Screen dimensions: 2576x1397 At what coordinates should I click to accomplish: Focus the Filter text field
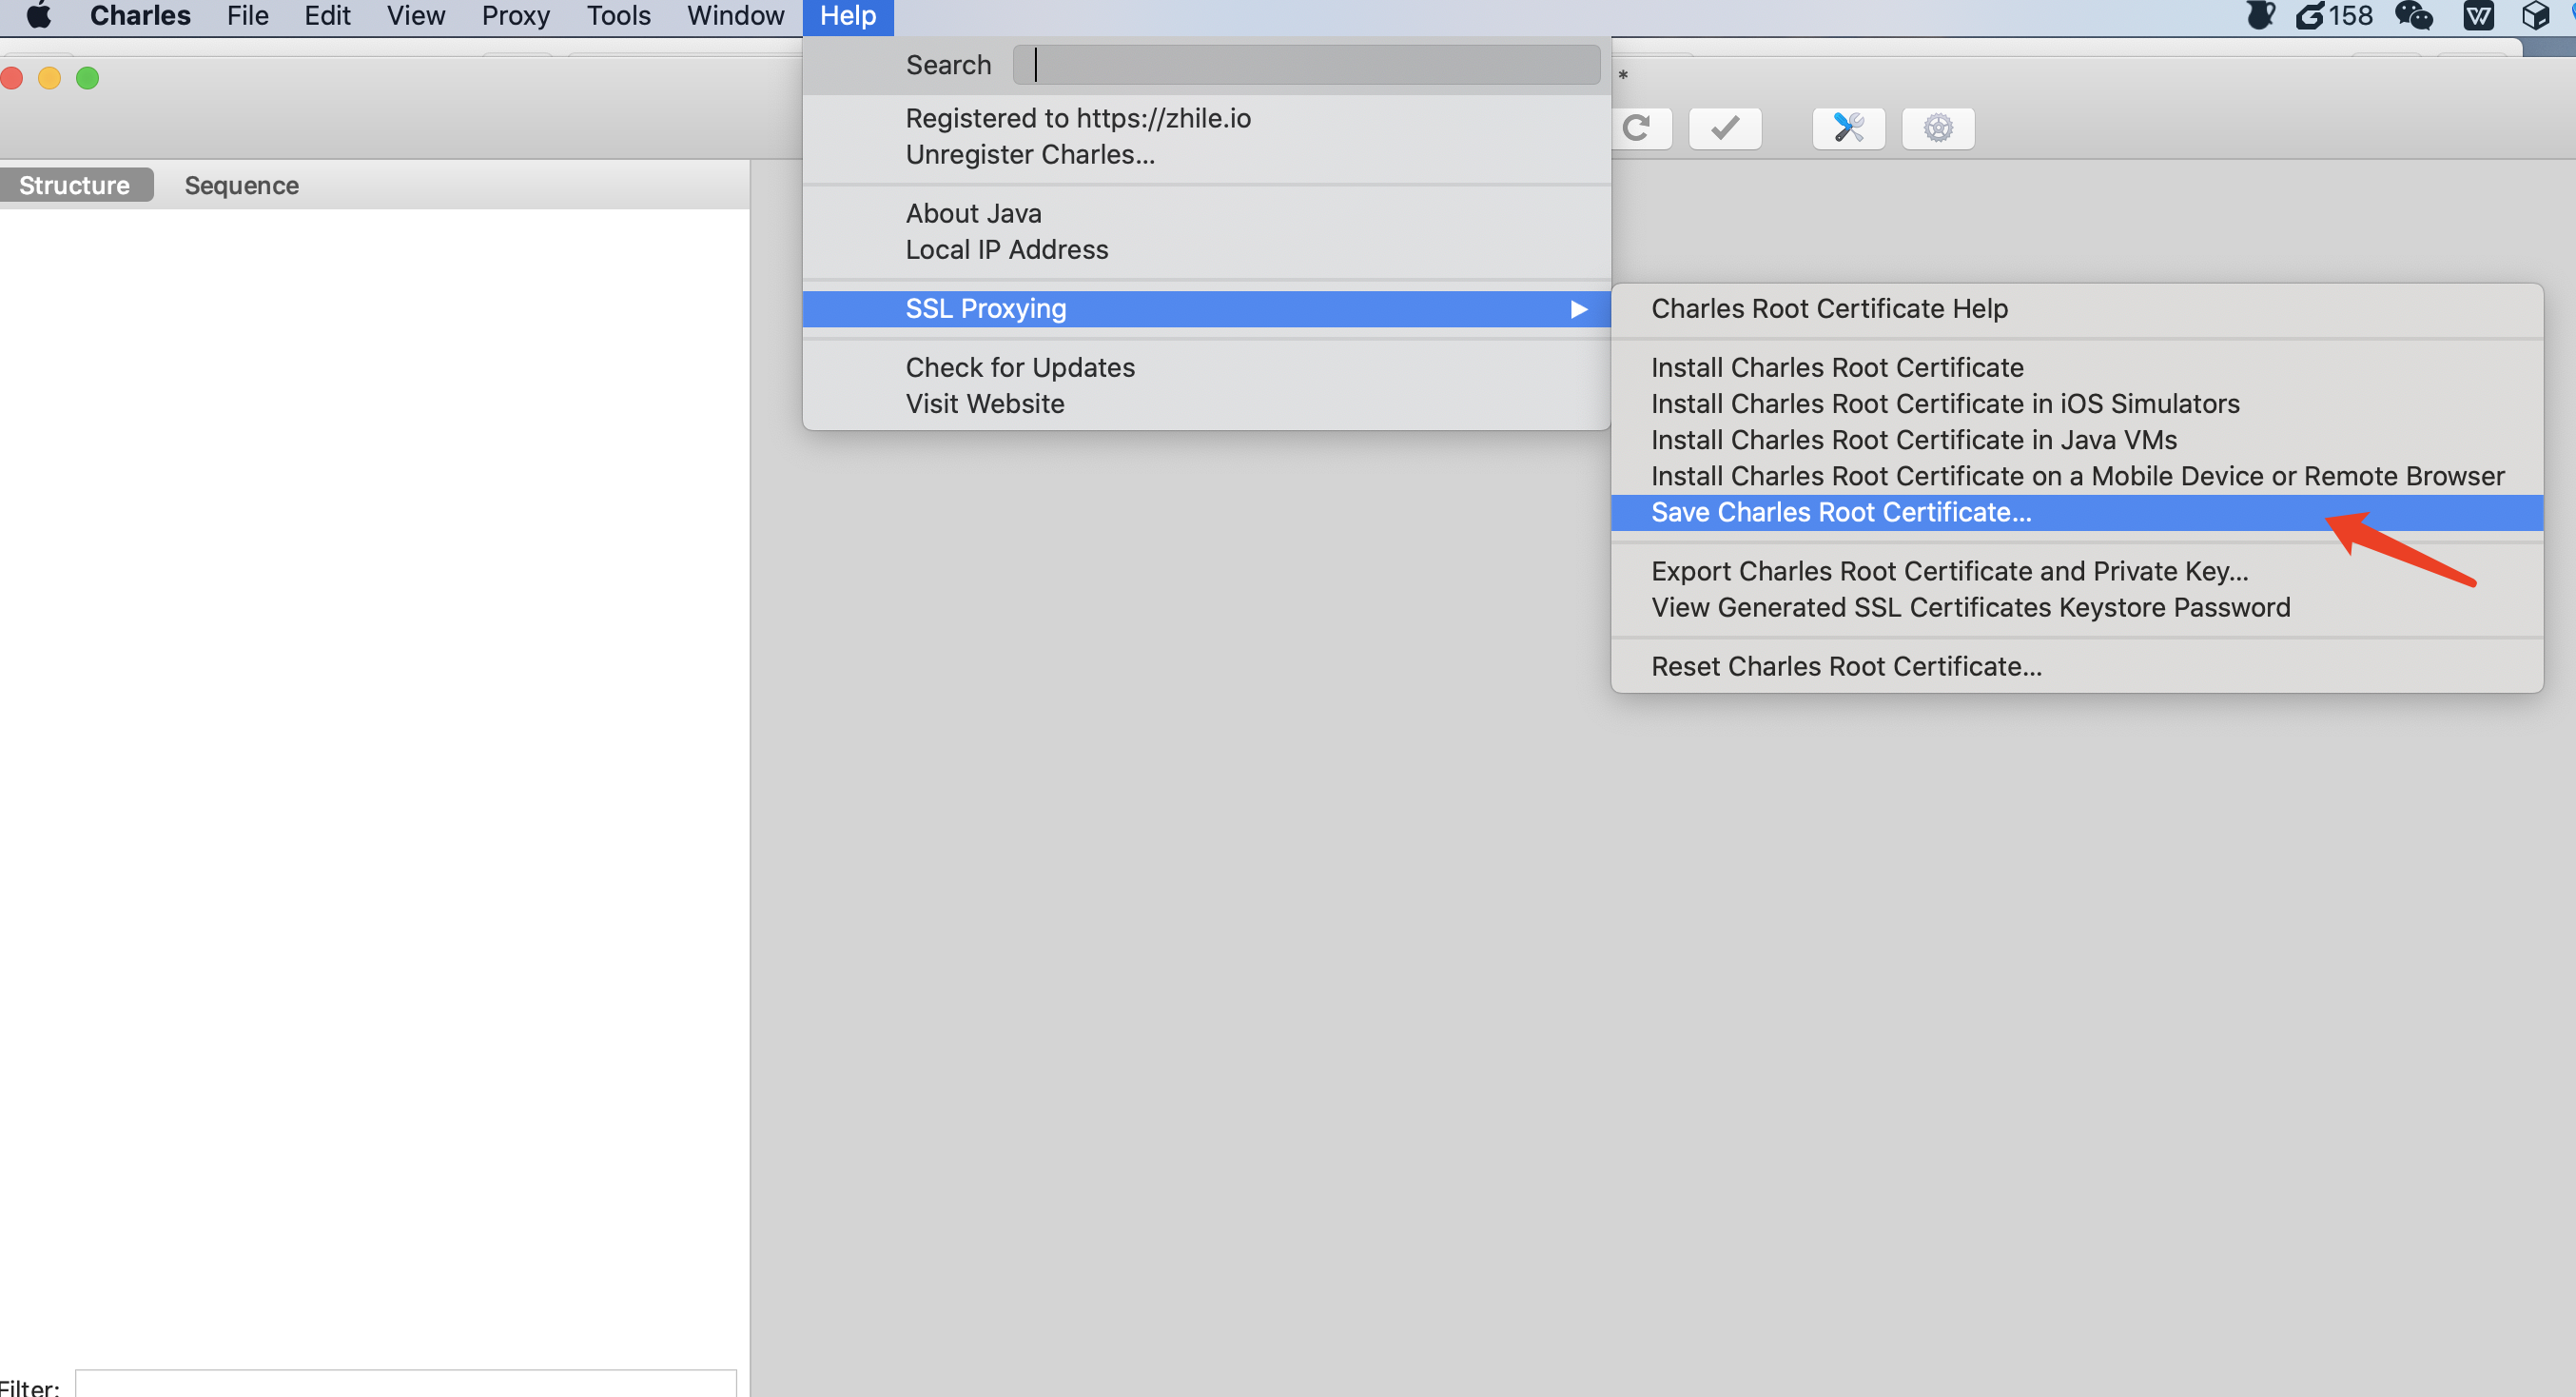pyautogui.click(x=405, y=1385)
